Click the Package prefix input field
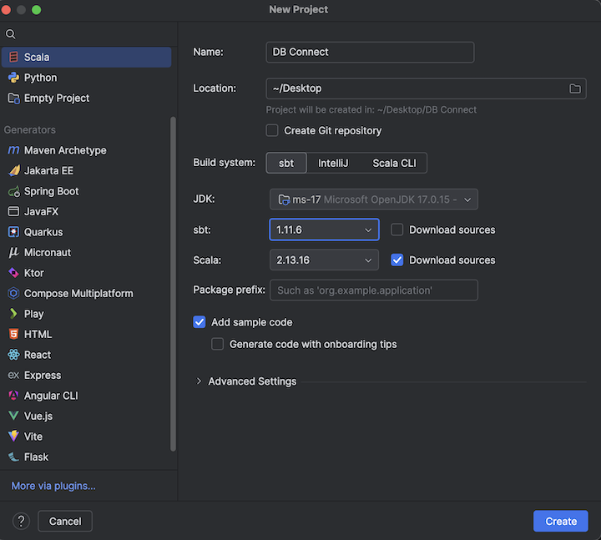The width and height of the screenshot is (601, 540). pyautogui.click(x=373, y=290)
